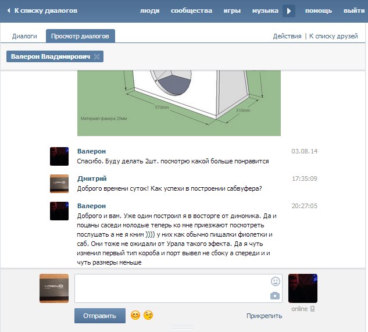Select the message Спасибо. Буду делать 2шт.
The image size is (368, 332).
pos(173,161)
